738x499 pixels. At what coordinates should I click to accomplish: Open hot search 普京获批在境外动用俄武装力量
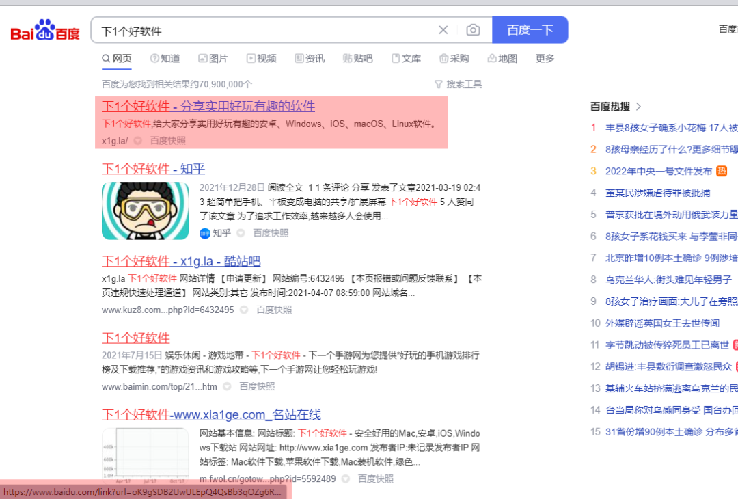672,215
